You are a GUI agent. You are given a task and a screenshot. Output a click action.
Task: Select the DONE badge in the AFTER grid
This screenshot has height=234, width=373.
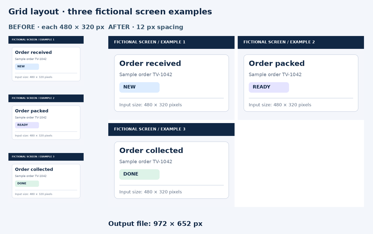pos(139,174)
